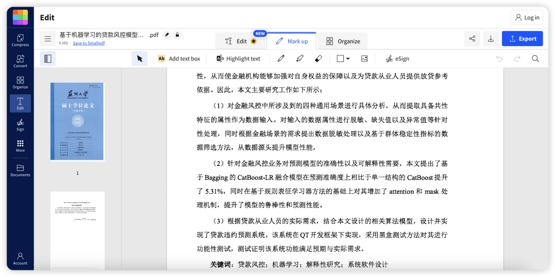Click the download icon button
Screen dimensions: 555x277
(x=491, y=39)
